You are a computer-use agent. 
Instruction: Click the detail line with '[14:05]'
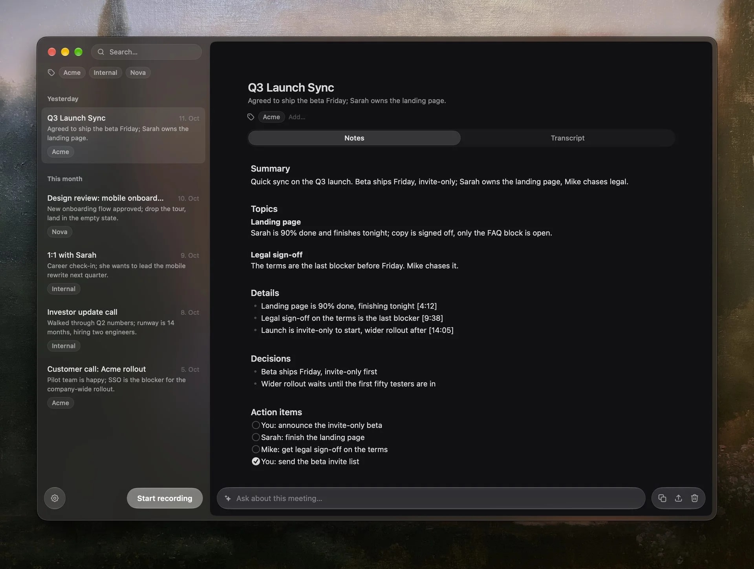pos(357,330)
